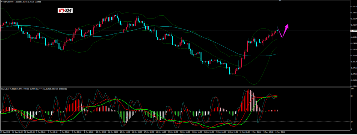Click the 1 Oct 08:00 time label

point(41,132)
